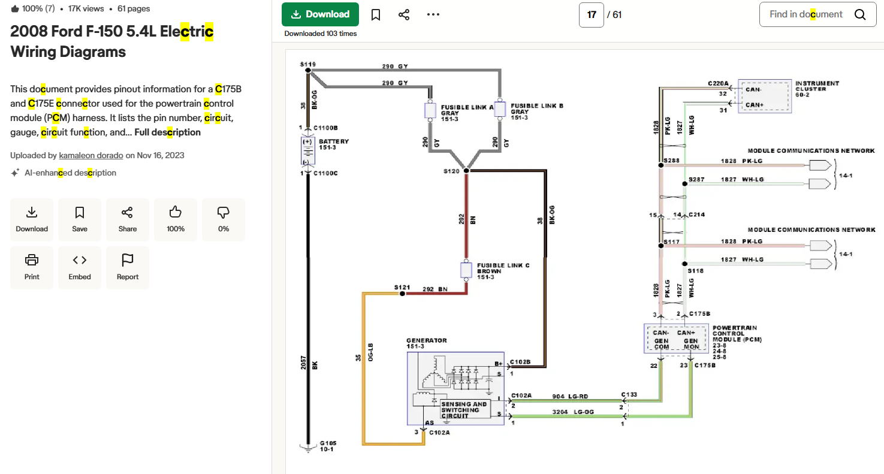The image size is (884, 474).
Task: Click upper MODULE COMMUNICATIONS NETWORK label
Action: click(x=811, y=151)
